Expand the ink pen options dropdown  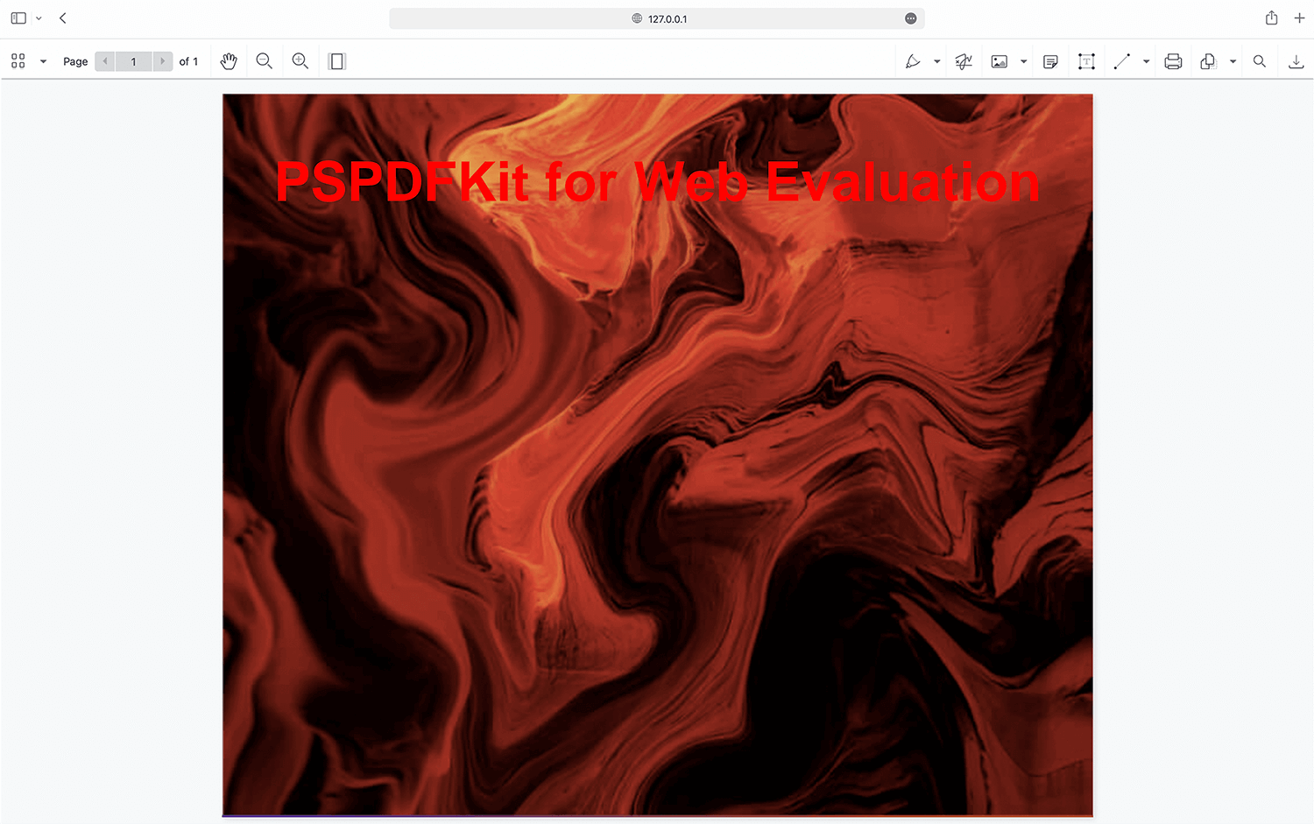coord(937,61)
